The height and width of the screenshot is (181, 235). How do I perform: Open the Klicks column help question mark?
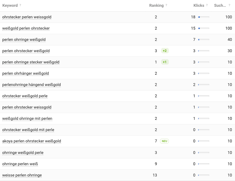[x=207, y=5]
